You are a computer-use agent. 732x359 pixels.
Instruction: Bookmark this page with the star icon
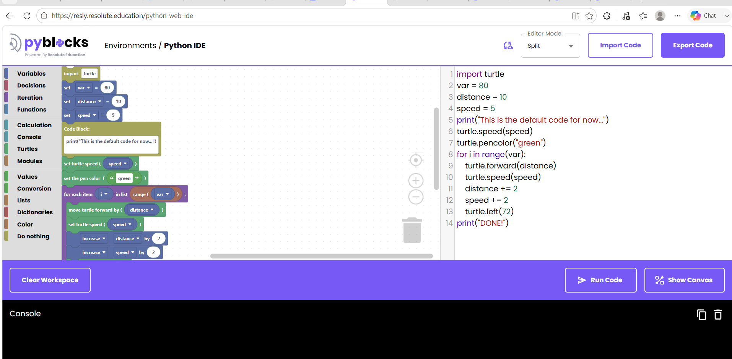pyautogui.click(x=589, y=16)
